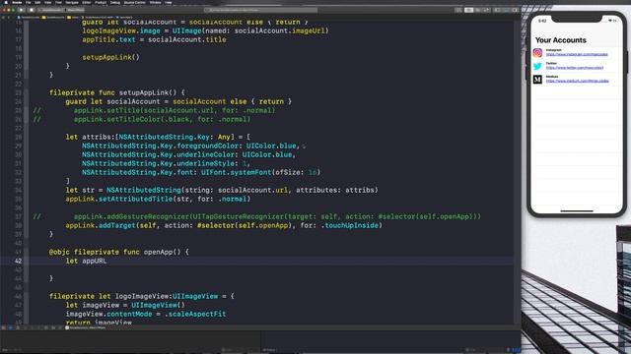This screenshot has height=354, width=631.
Task: Select the Standard editor mode button
Action: pos(469,10)
